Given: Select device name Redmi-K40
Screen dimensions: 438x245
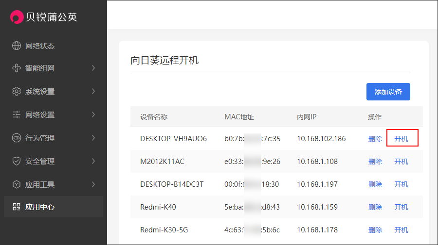Looking at the screenshot, I should pos(158,207).
